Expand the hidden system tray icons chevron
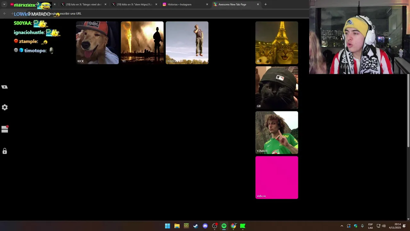 [x=342, y=226]
